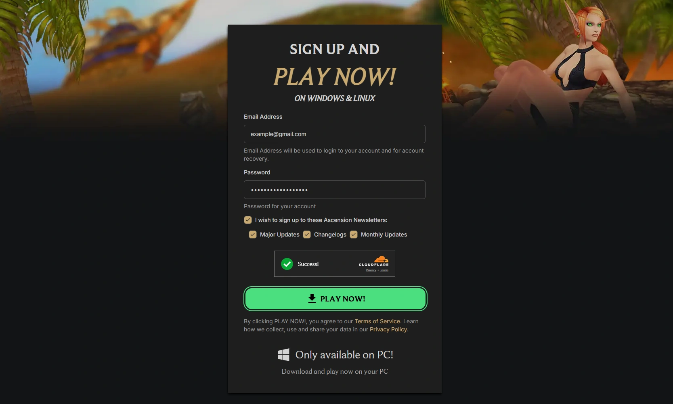Click the green Success checkmark icon

click(x=287, y=264)
